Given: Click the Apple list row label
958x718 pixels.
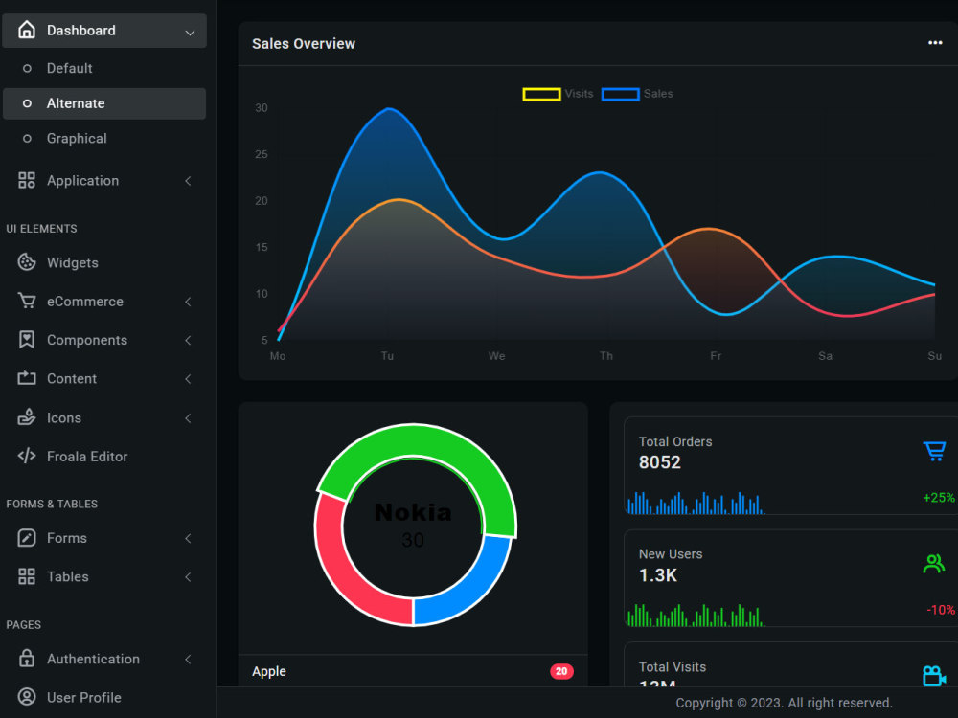Looking at the screenshot, I should tap(269, 671).
